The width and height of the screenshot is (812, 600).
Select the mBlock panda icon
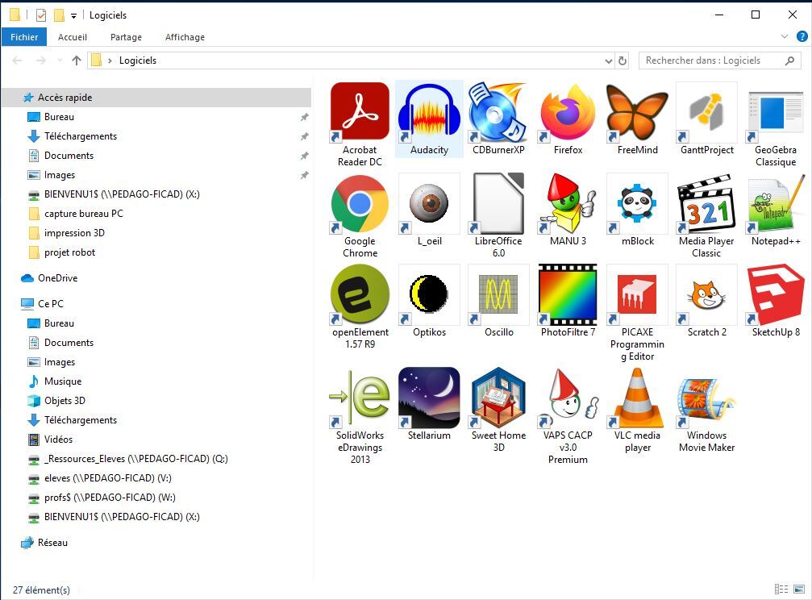638,203
